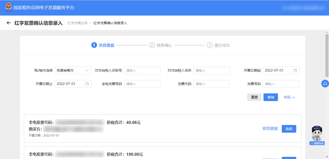Click the 查询 button
The width and height of the screenshot is (329, 159).
coord(271,97)
